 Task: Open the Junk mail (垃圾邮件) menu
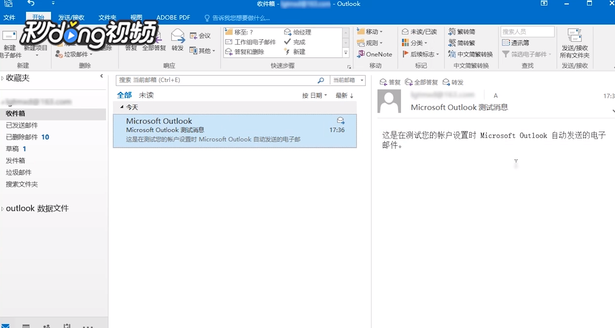74,55
